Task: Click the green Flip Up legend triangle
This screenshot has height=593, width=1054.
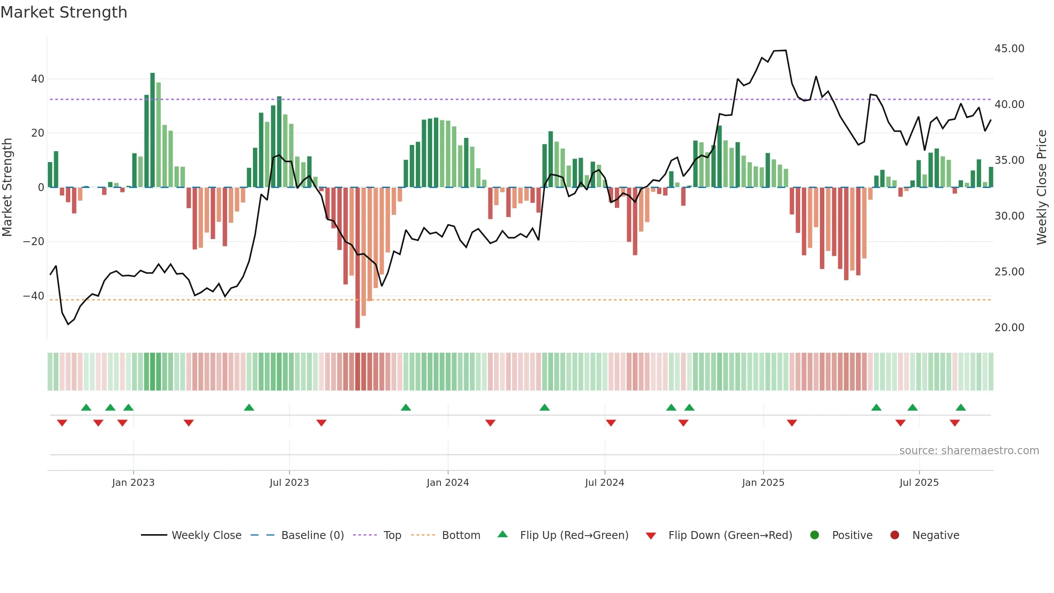Action: (x=503, y=534)
